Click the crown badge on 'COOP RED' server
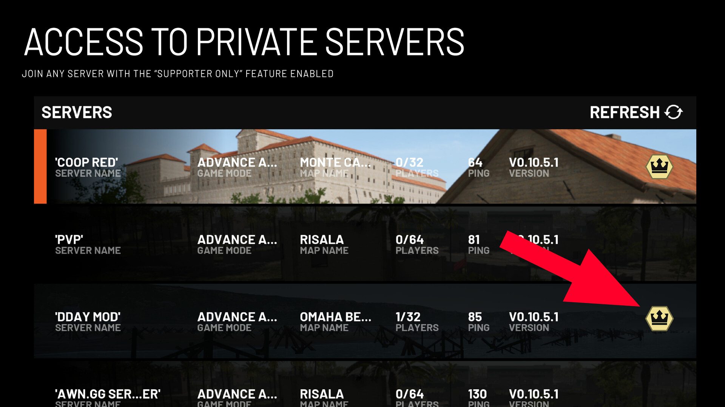Viewport: 725px width, 407px height. pyautogui.click(x=659, y=167)
